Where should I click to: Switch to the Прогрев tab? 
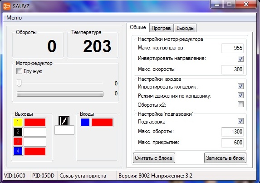(x=161, y=28)
